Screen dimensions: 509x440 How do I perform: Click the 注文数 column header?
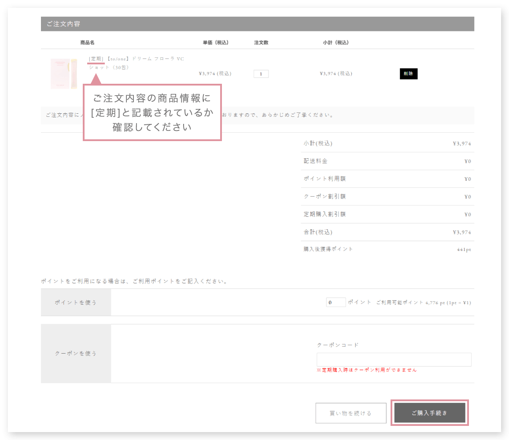coord(261,43)
